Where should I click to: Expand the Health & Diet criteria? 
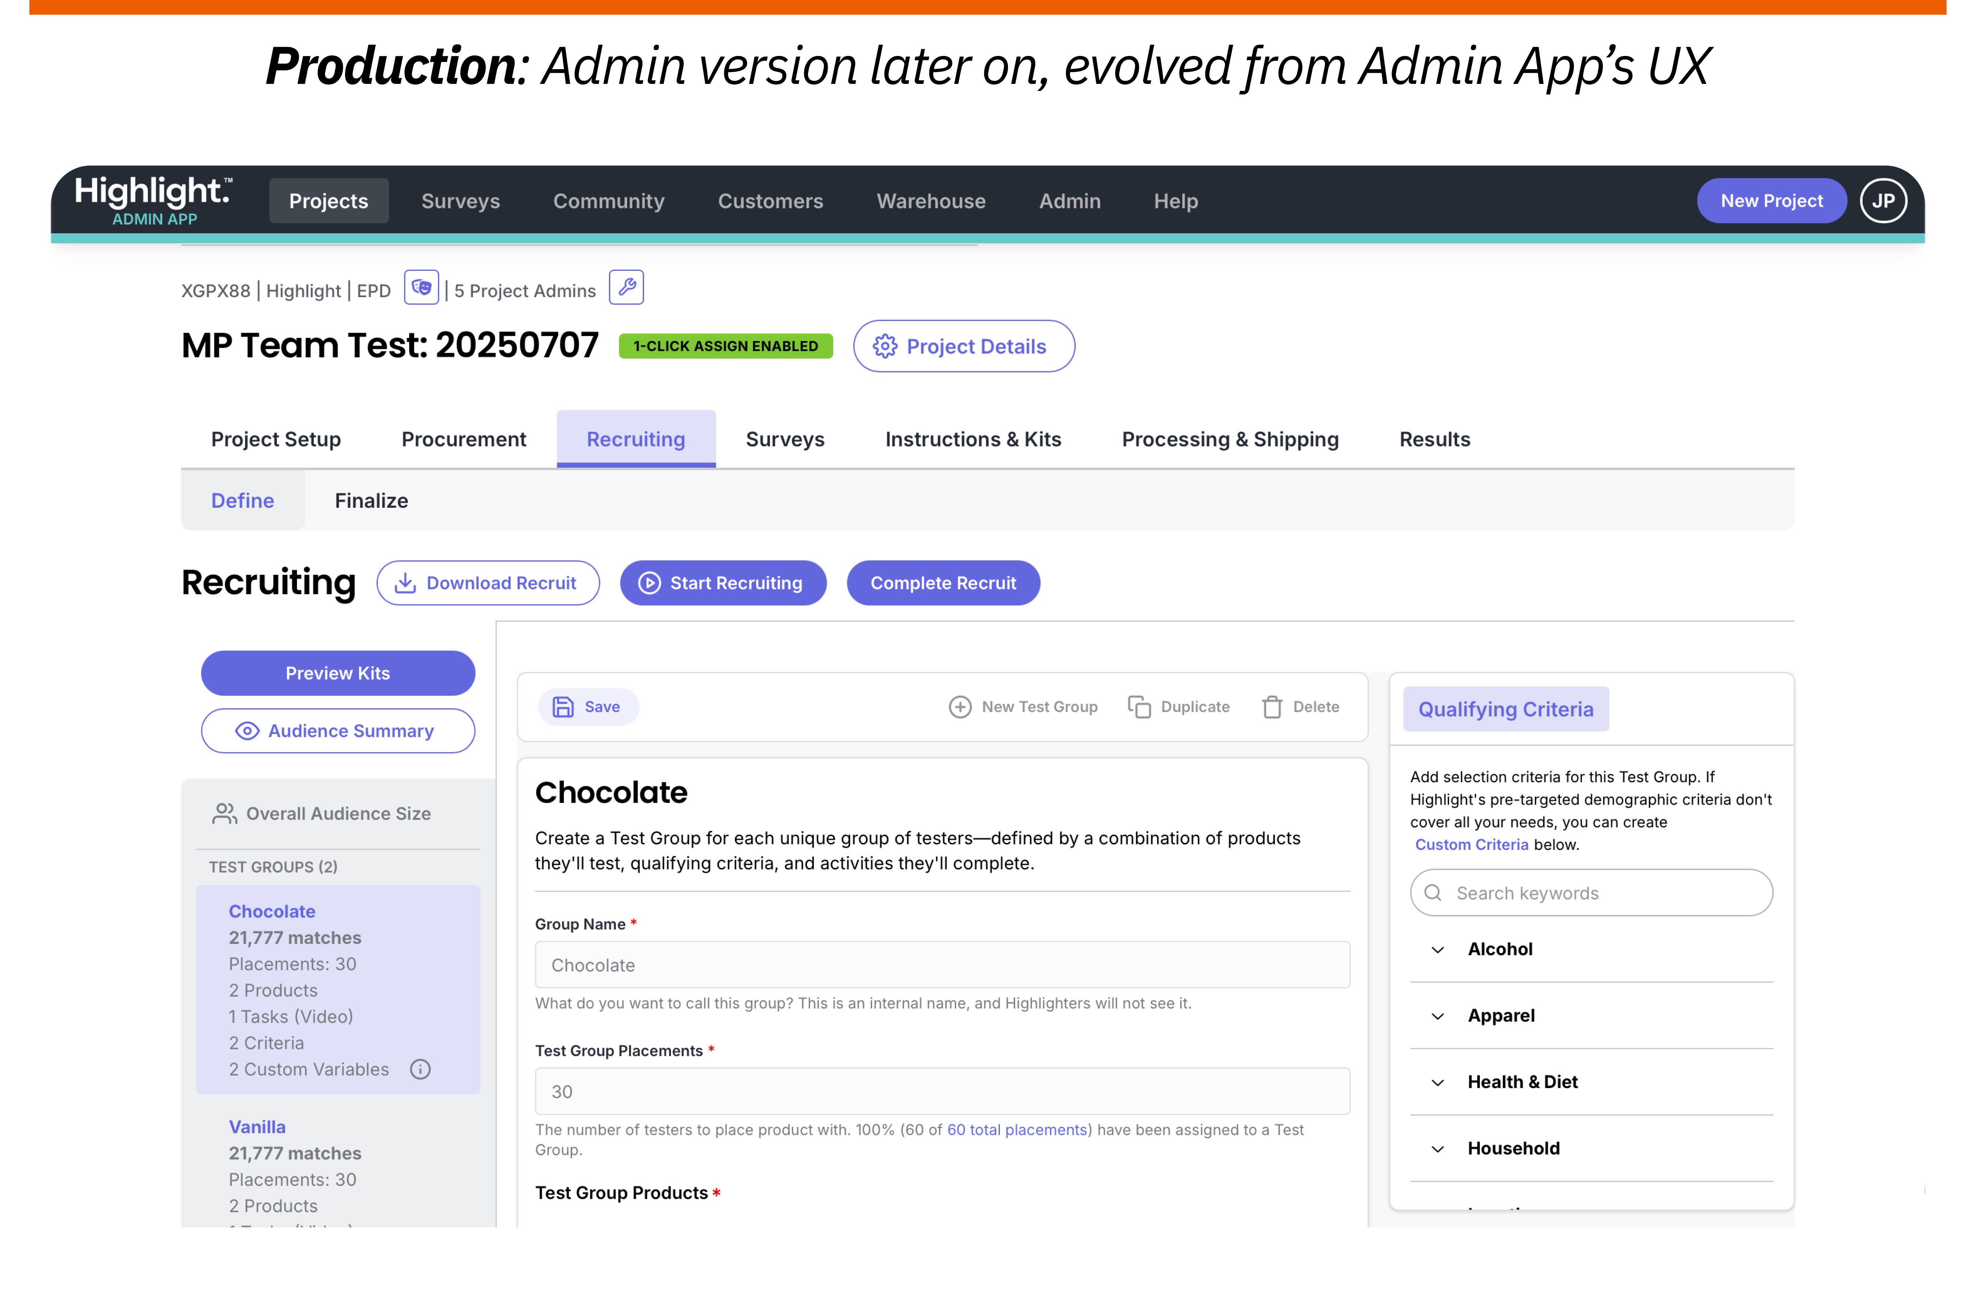1591,1082
